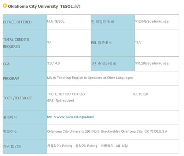Click the $16,848/academic year tuition value
184x156 pixels.
[x=152, y=22]
